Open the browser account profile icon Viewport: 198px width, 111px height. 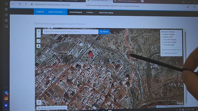(x=20, y=4)
